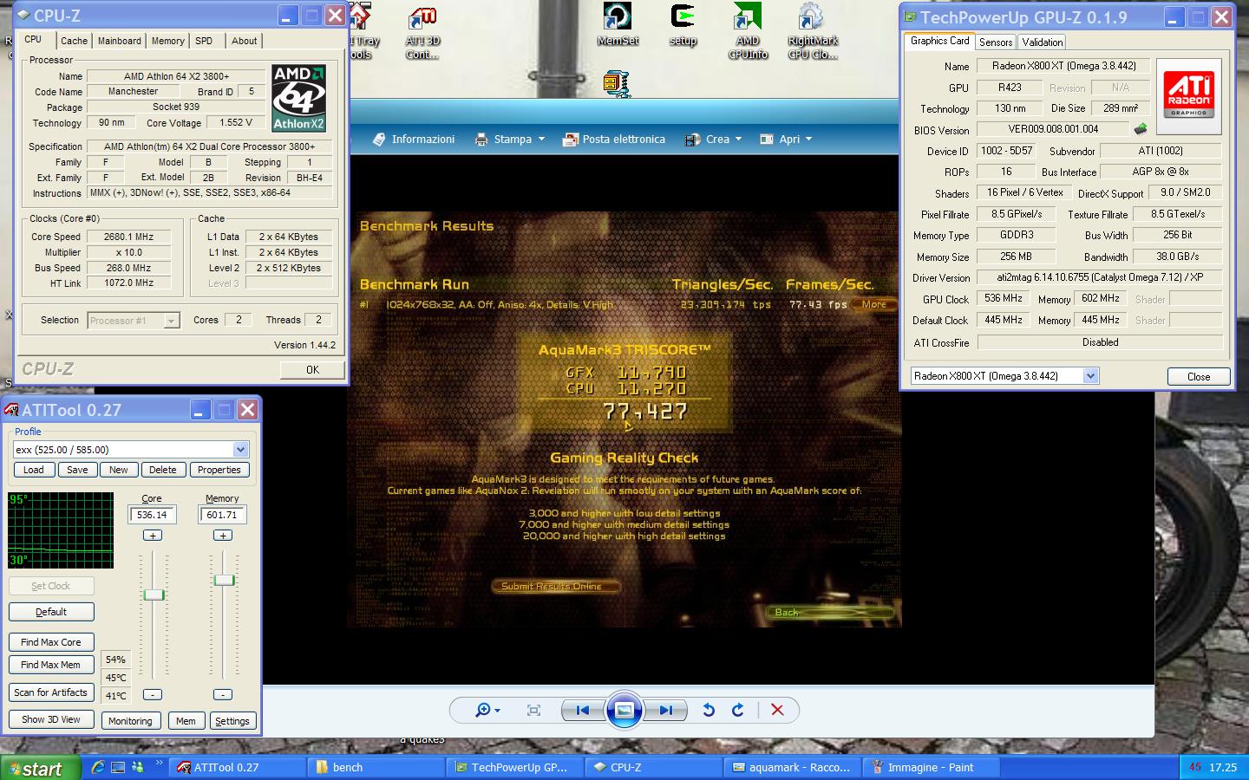Open the Apri dropdown menu
This screenshot has height=780, width=1249.
pos(809,140)
